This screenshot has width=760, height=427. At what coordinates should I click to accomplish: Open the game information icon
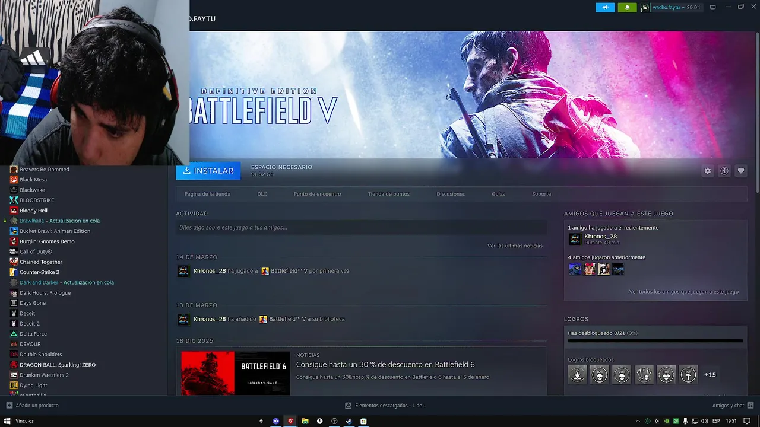pyautogui.click(x=724, y=171)
